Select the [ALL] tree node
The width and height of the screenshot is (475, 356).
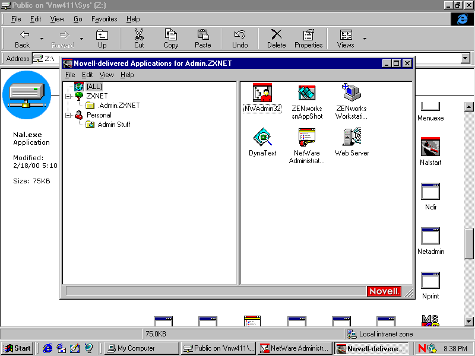tap(94, 87)
